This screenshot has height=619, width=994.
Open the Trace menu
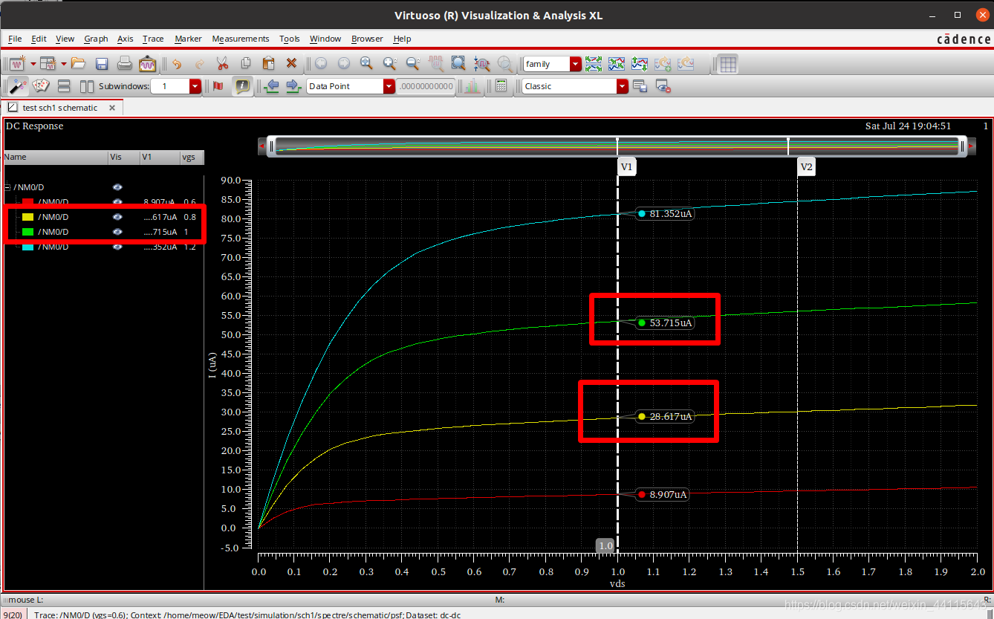tap(153, 39)
